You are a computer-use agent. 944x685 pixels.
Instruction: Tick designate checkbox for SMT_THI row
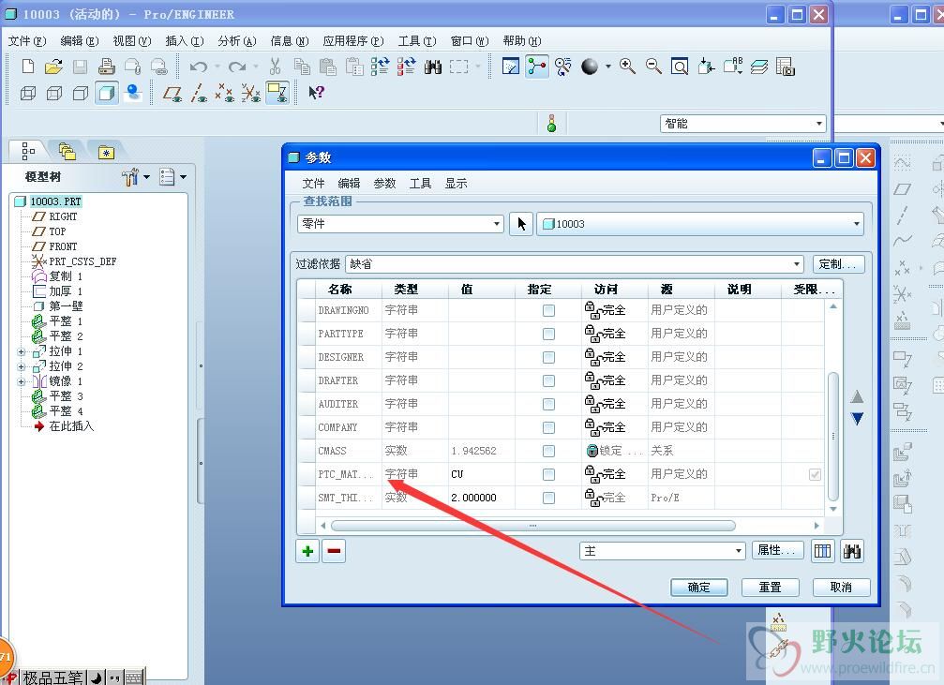548,498
